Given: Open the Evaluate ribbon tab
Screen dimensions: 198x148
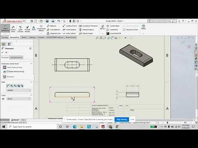Looking at the screenshot, I should 41,37.
